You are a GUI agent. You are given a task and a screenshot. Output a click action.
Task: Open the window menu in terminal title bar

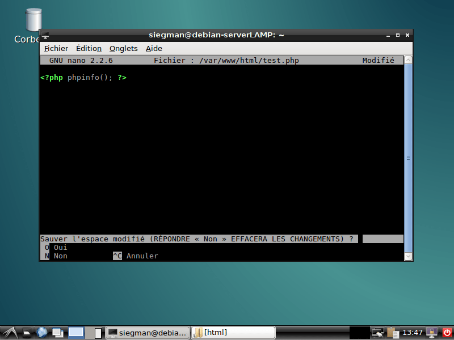pos(45,35)
